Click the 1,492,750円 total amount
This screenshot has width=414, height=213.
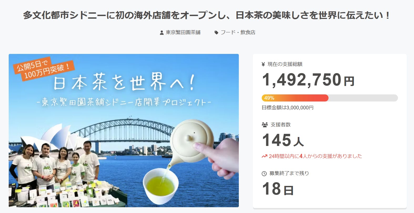(x=308, y=80)
